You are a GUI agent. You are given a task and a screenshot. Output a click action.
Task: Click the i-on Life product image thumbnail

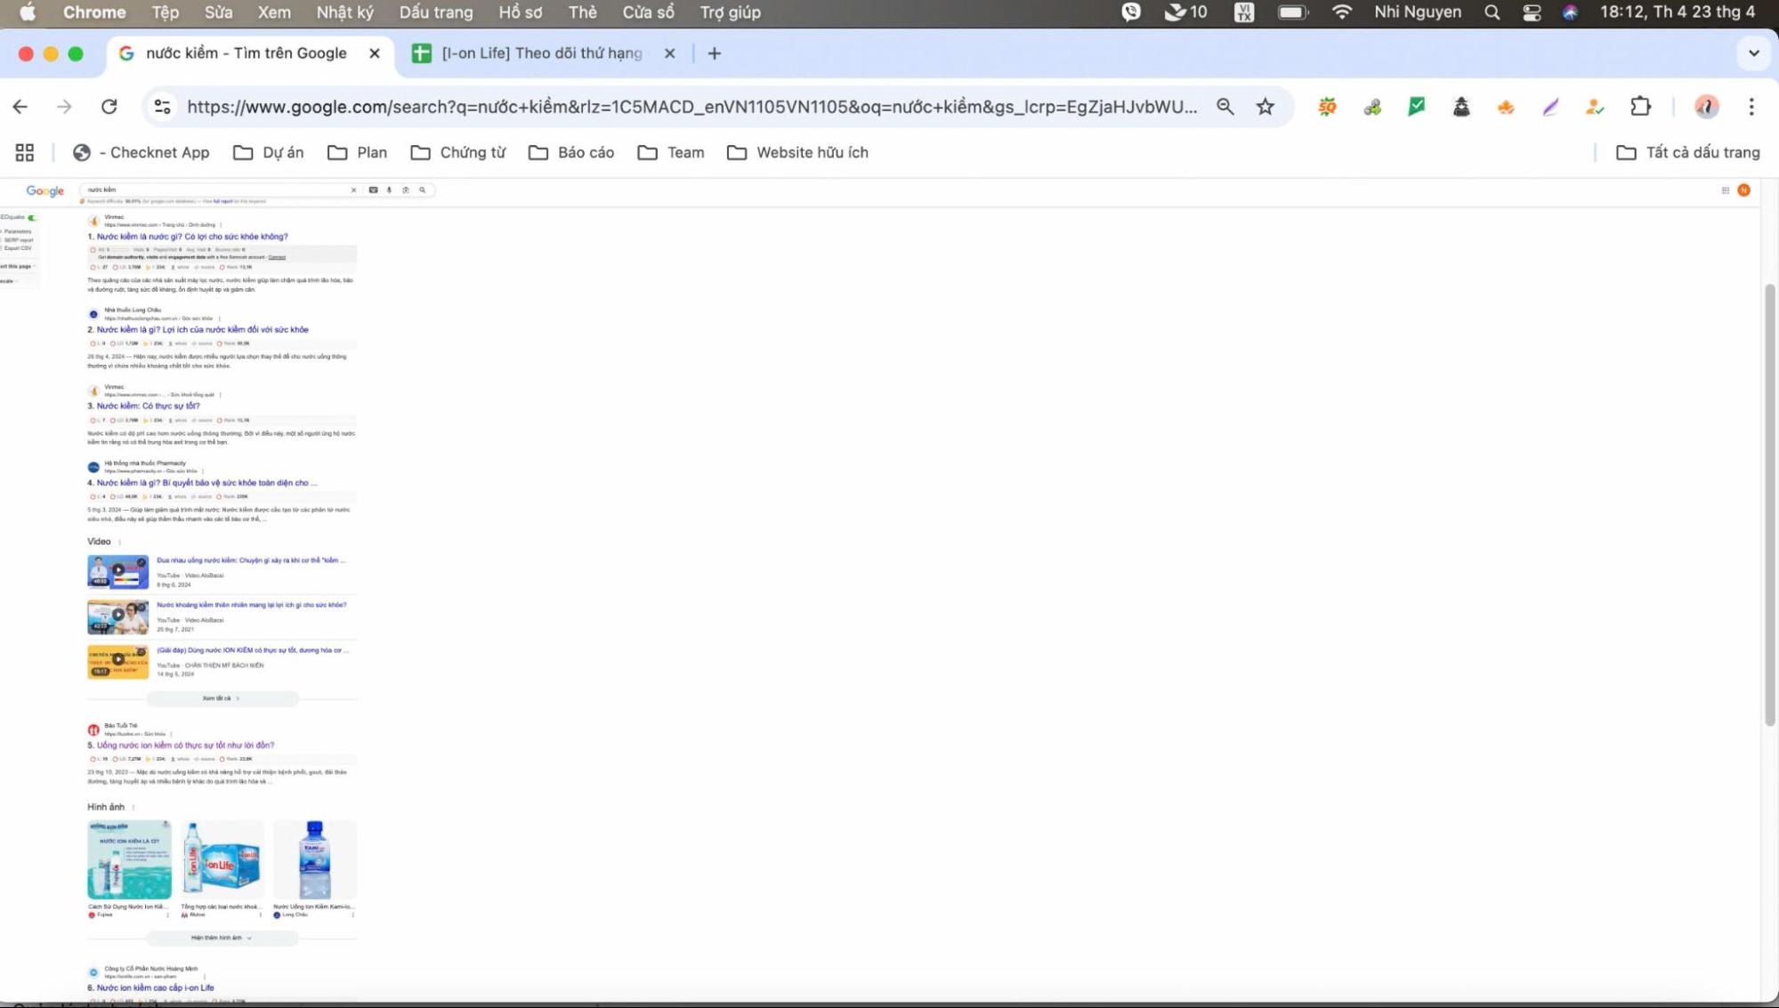click(222, 859)
